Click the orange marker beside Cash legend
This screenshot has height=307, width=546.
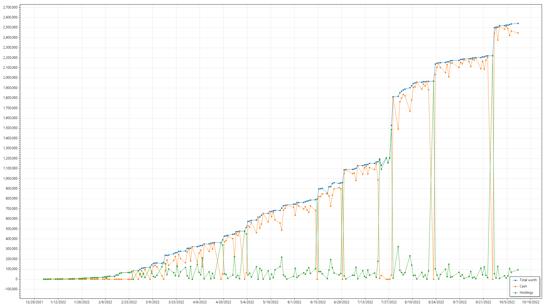(515, 286)
